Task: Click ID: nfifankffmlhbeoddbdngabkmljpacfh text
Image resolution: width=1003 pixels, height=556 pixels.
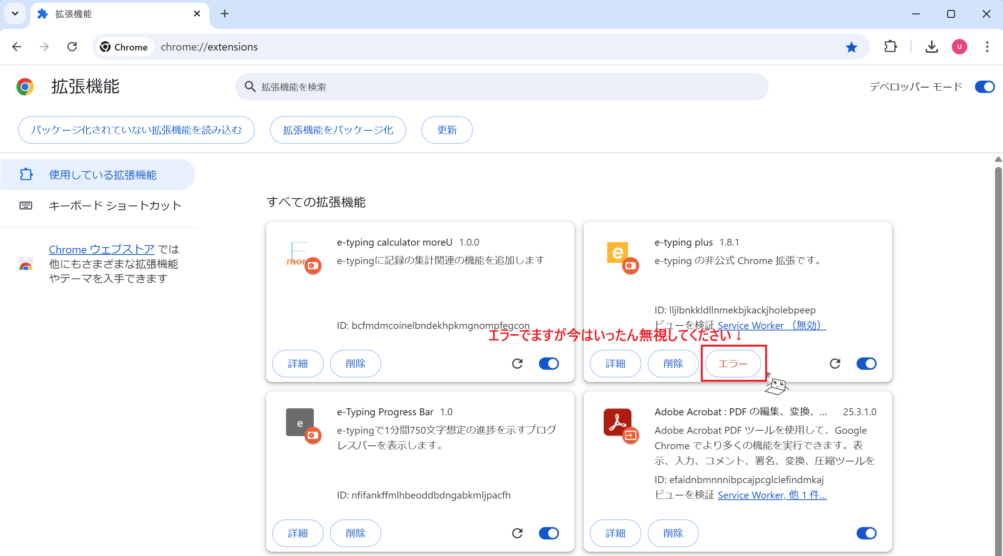Action: (424, 495)
